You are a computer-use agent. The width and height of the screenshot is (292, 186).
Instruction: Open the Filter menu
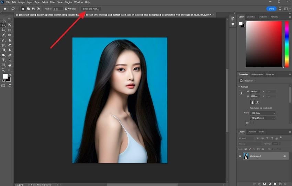[53, 2]
